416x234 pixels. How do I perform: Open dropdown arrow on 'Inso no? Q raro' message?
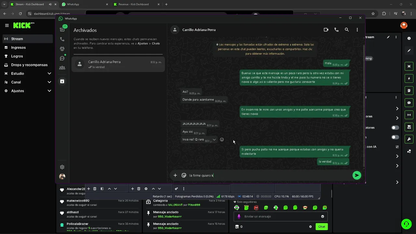[x=214, y=139]
